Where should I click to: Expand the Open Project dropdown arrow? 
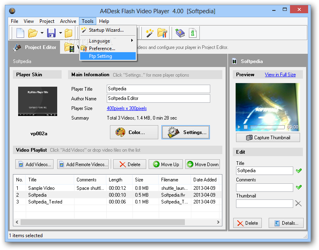tap(42, 33)
